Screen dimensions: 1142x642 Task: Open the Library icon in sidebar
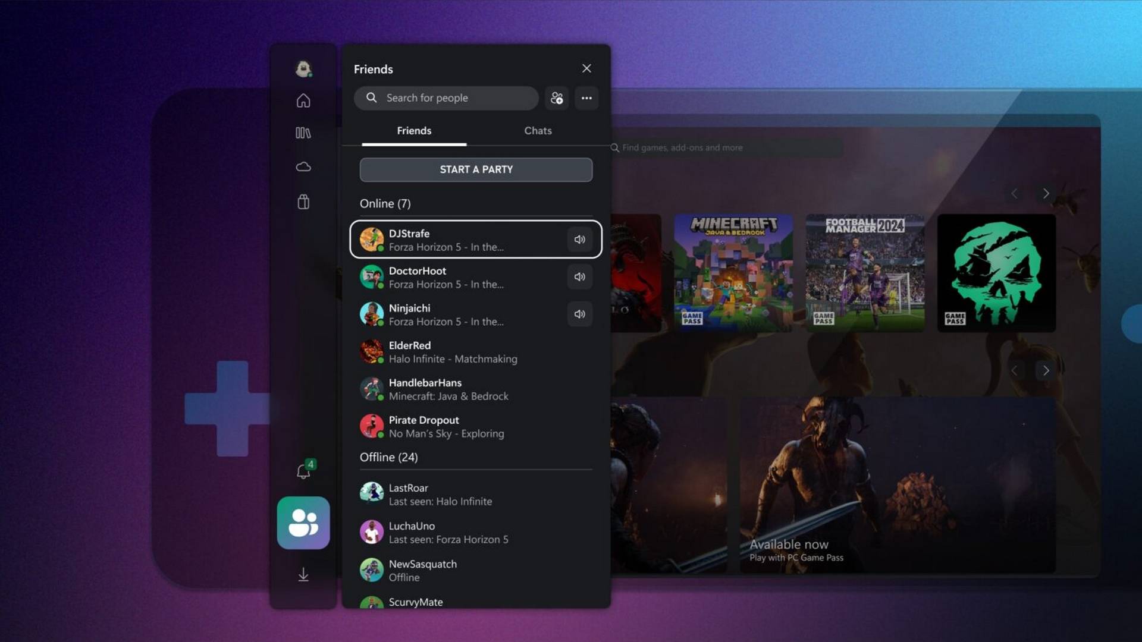pyautogui.click(x=303, y=133)
